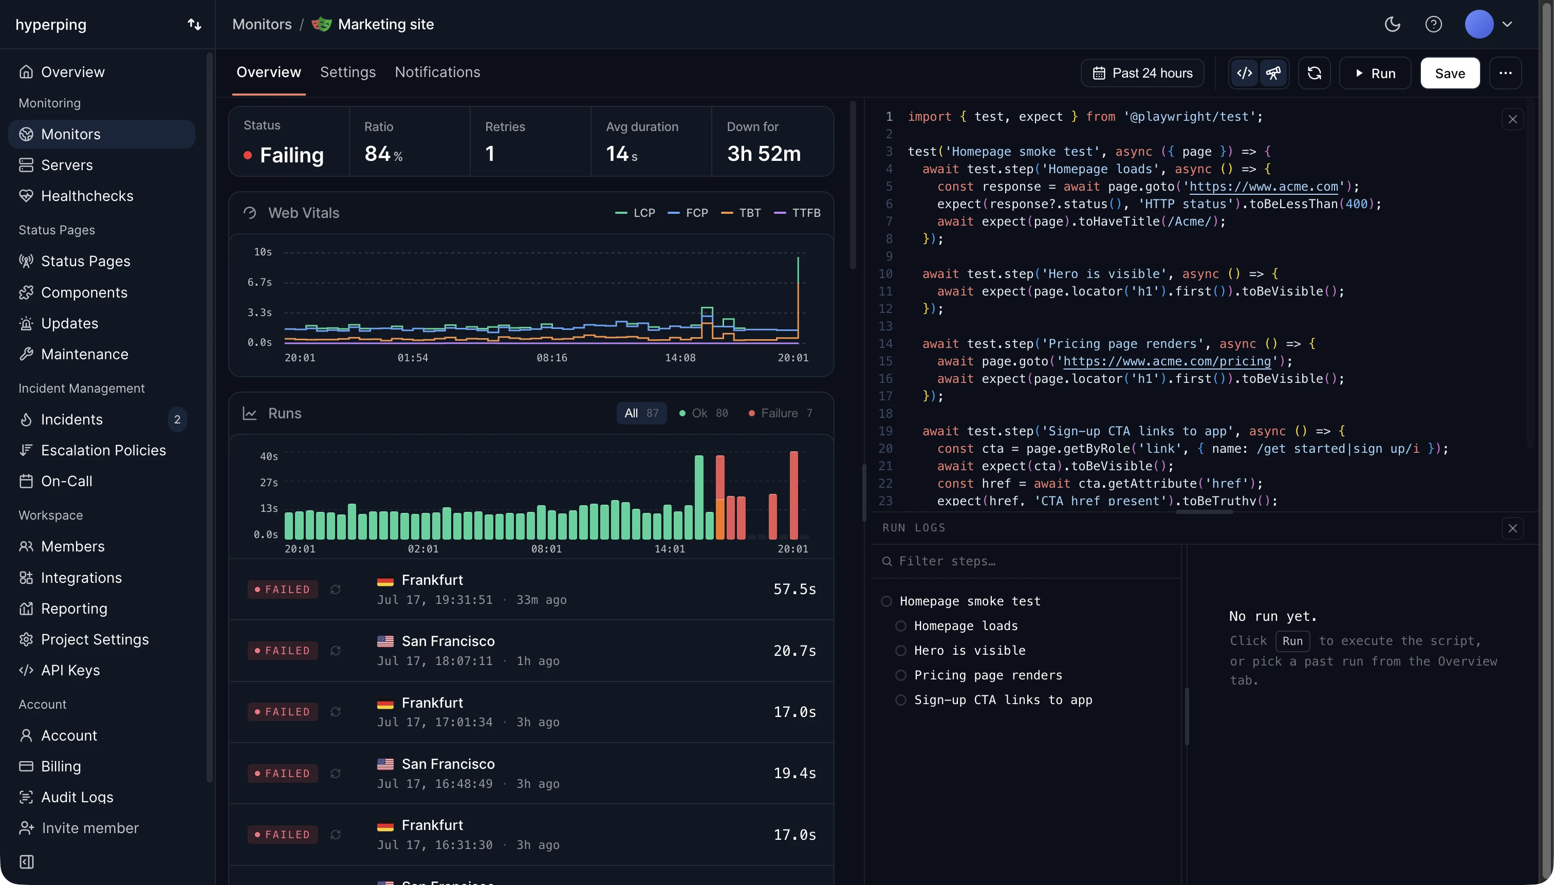Viewport: 1554px width, 885px height.
Task: Click Invite member in sidebar
Action: pos(79,828)
